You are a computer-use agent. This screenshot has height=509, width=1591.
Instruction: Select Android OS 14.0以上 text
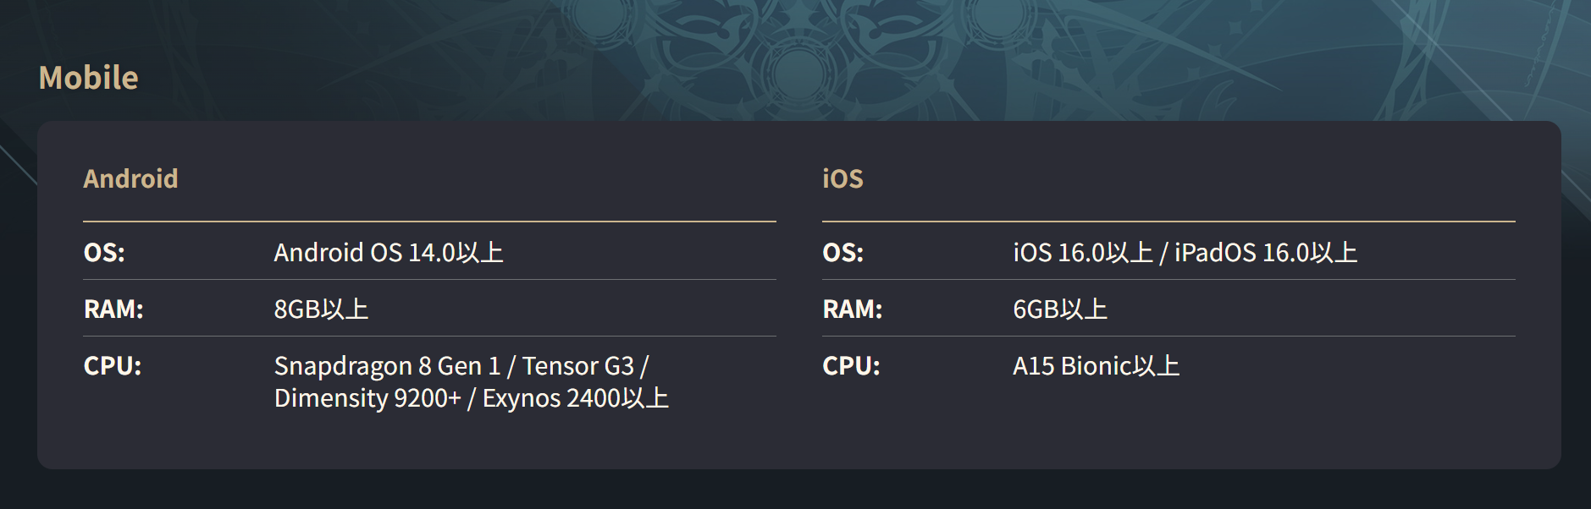click(389, 252)
